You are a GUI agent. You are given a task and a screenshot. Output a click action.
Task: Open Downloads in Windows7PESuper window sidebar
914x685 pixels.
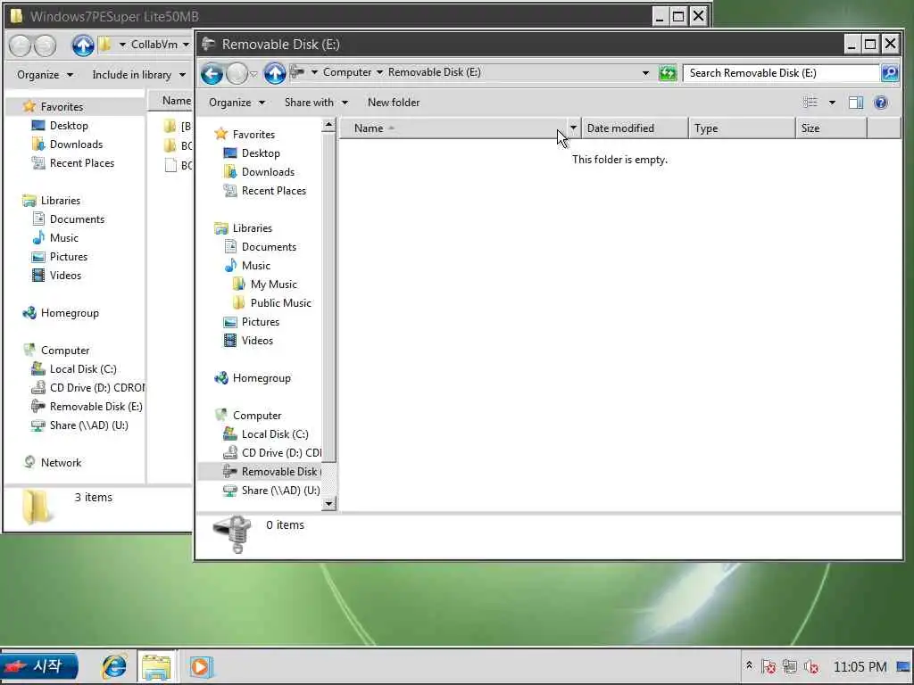(76, 144)
